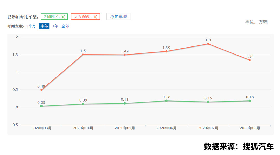
Task: Select the 半年 time range
Action: pos(44,26)
